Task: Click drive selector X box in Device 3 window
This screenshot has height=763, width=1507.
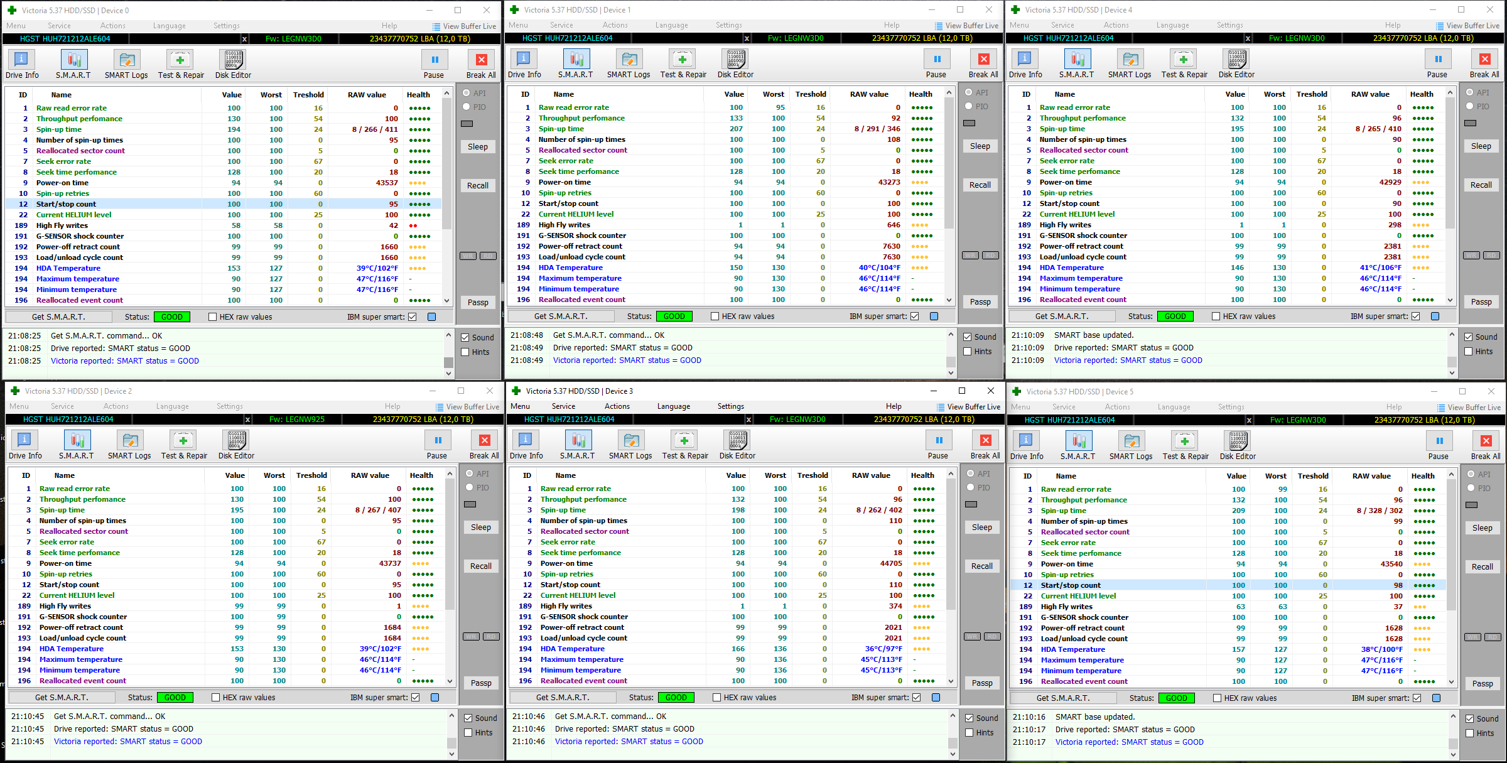Action: point(748,419)
